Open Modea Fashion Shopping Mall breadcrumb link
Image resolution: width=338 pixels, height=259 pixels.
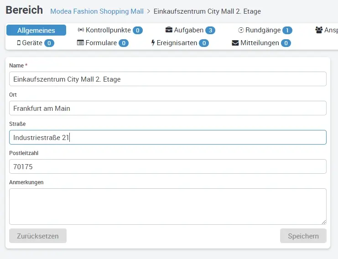point(97,11)
